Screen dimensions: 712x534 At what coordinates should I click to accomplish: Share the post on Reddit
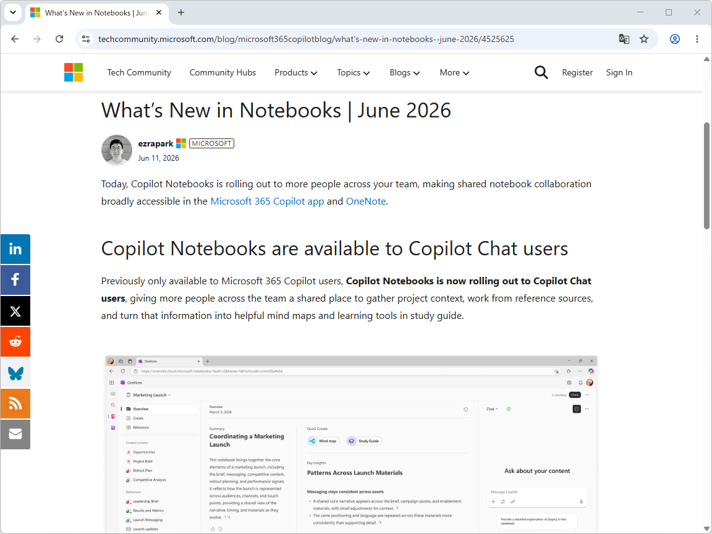15,342
